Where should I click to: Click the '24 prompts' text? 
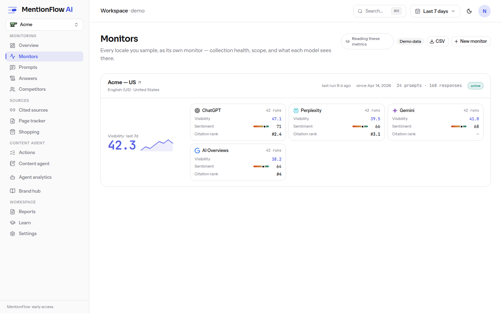tap(409, 86)
